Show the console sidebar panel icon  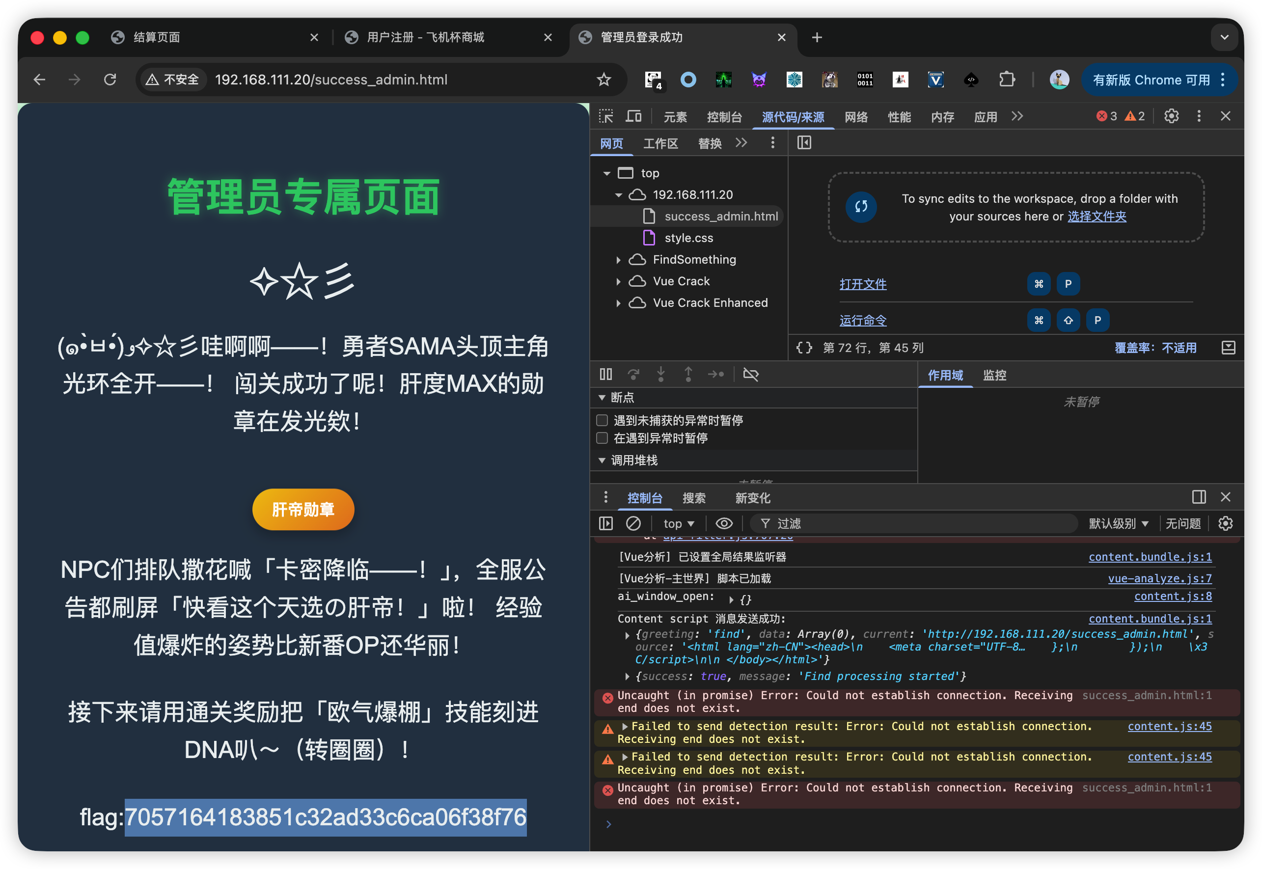(x=606, y=523)
